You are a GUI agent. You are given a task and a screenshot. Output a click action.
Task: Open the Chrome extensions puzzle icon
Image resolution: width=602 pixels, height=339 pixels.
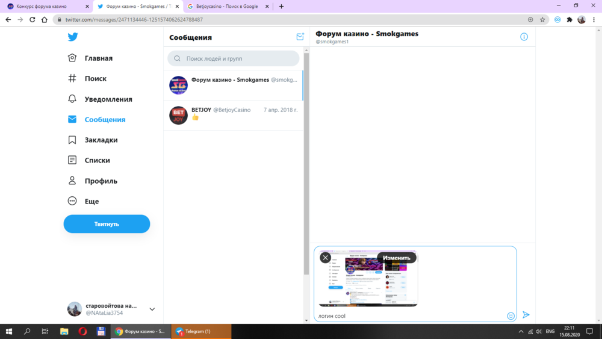569,20
